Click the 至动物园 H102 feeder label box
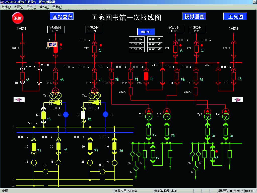Screen dimensions: 257x193 (56, 29)
